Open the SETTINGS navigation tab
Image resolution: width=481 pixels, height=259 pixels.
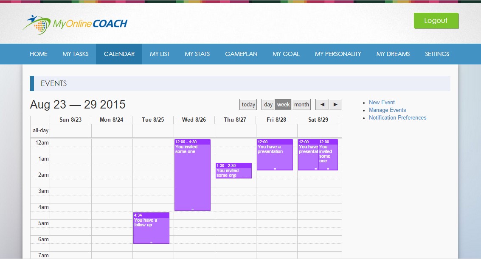tap(437, 54)
